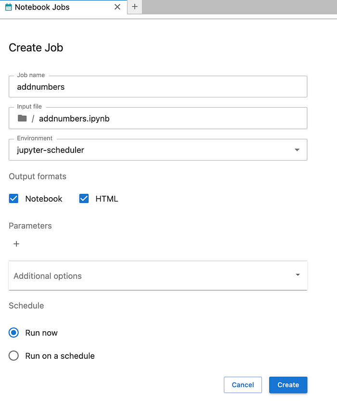The width and height of the screenshot is (337, 420).
Task: Cancel the job creation
Action: pos(243,385)
